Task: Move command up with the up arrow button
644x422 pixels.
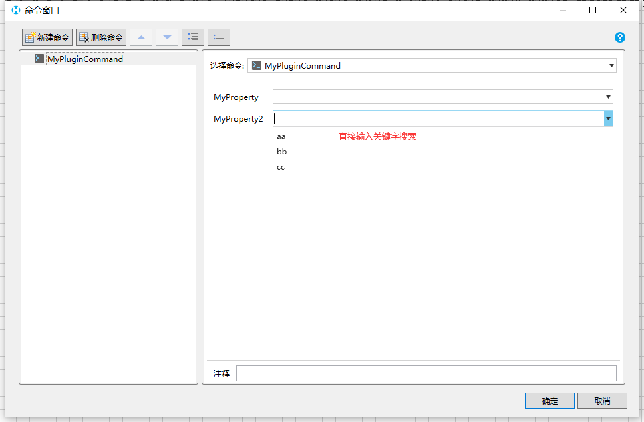Action: (x=141, y=37)
